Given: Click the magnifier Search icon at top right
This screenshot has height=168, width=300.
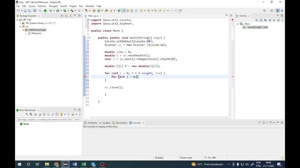Looking at the screenshot, I should [x=264, y=11].
